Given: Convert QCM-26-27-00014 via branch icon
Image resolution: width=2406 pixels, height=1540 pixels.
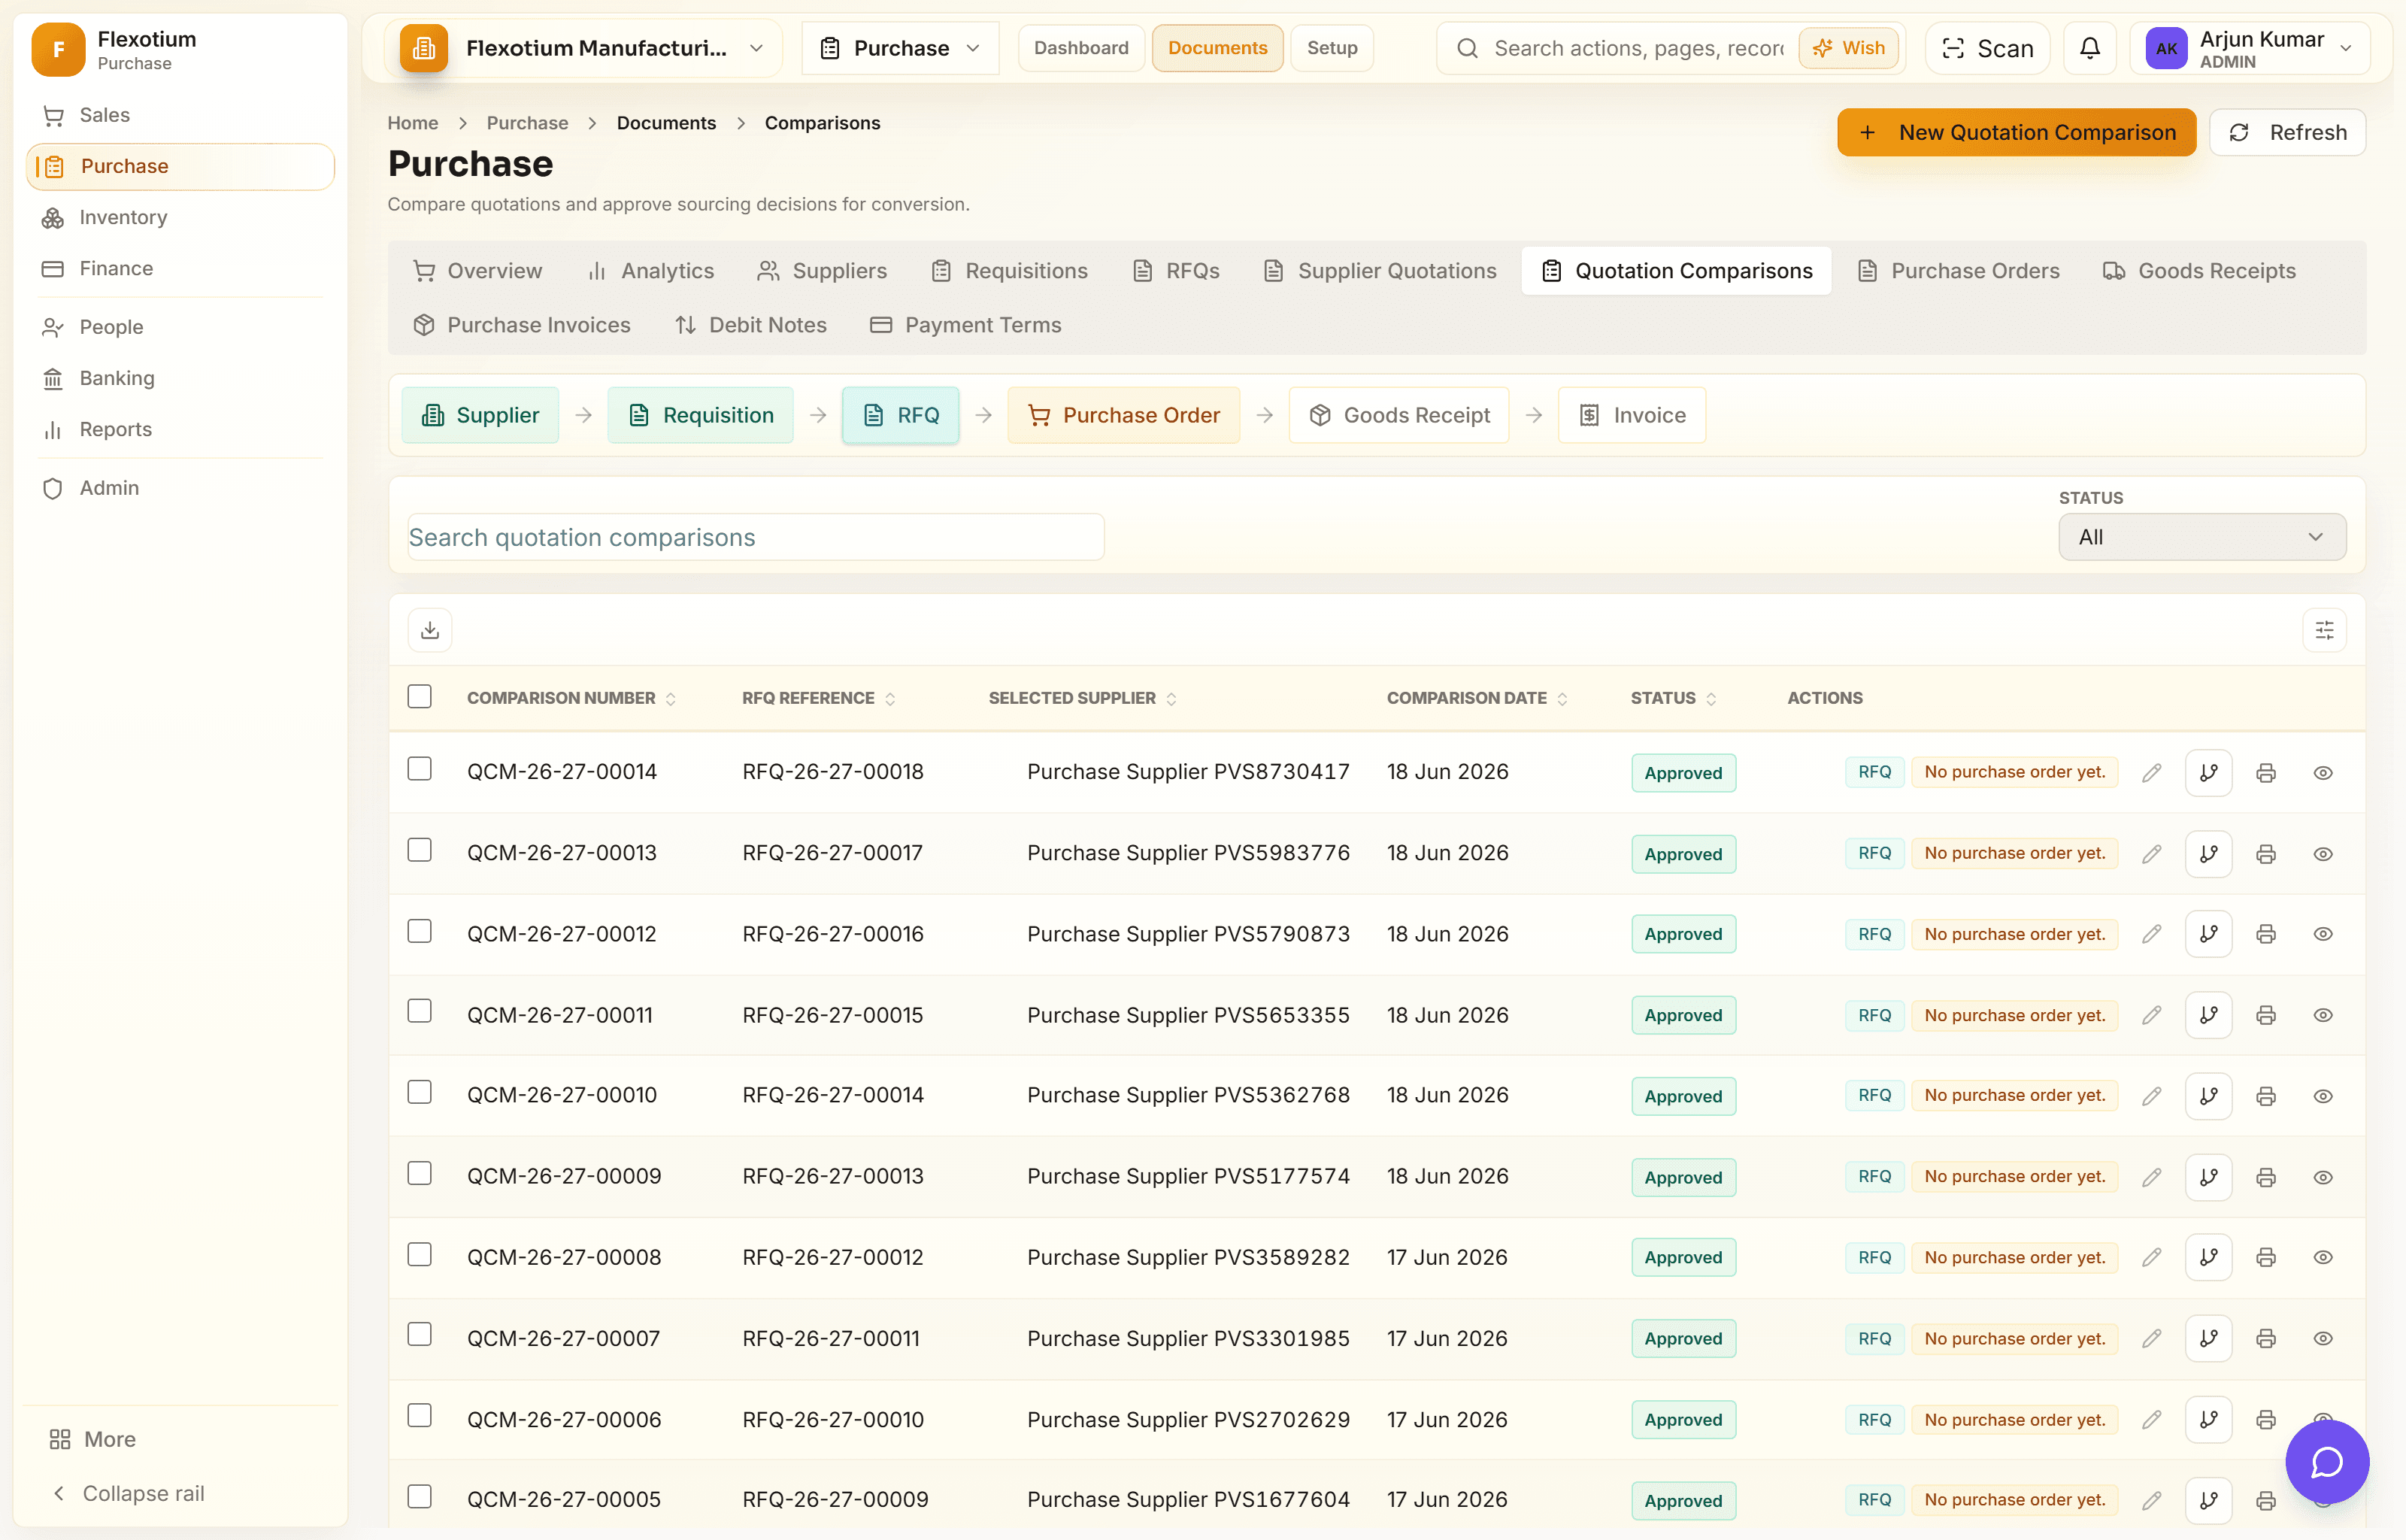Looking at the screenshot, I should 2208,773.
